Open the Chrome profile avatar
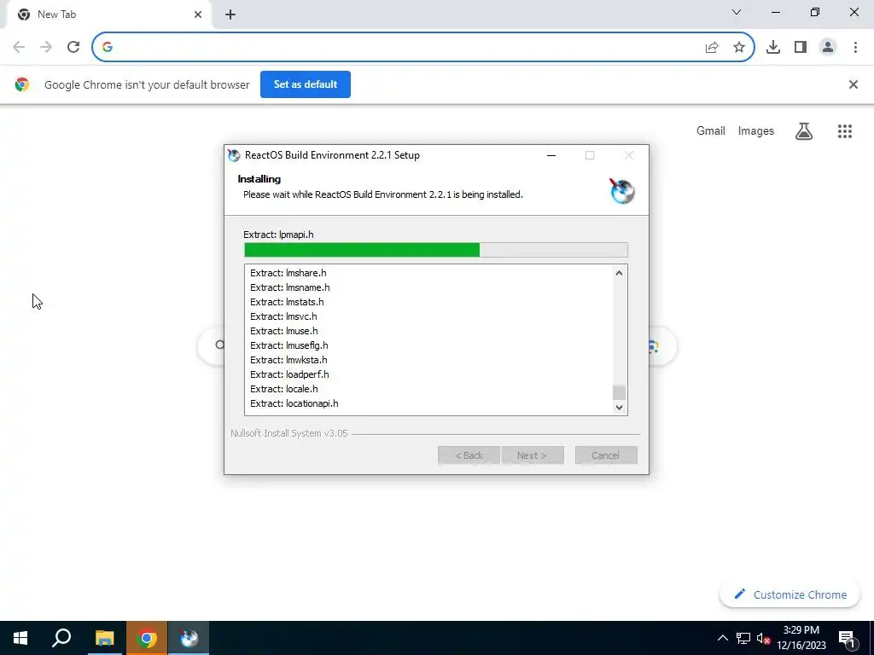Viewport: 874px width, 655px height. coord(828,48)
